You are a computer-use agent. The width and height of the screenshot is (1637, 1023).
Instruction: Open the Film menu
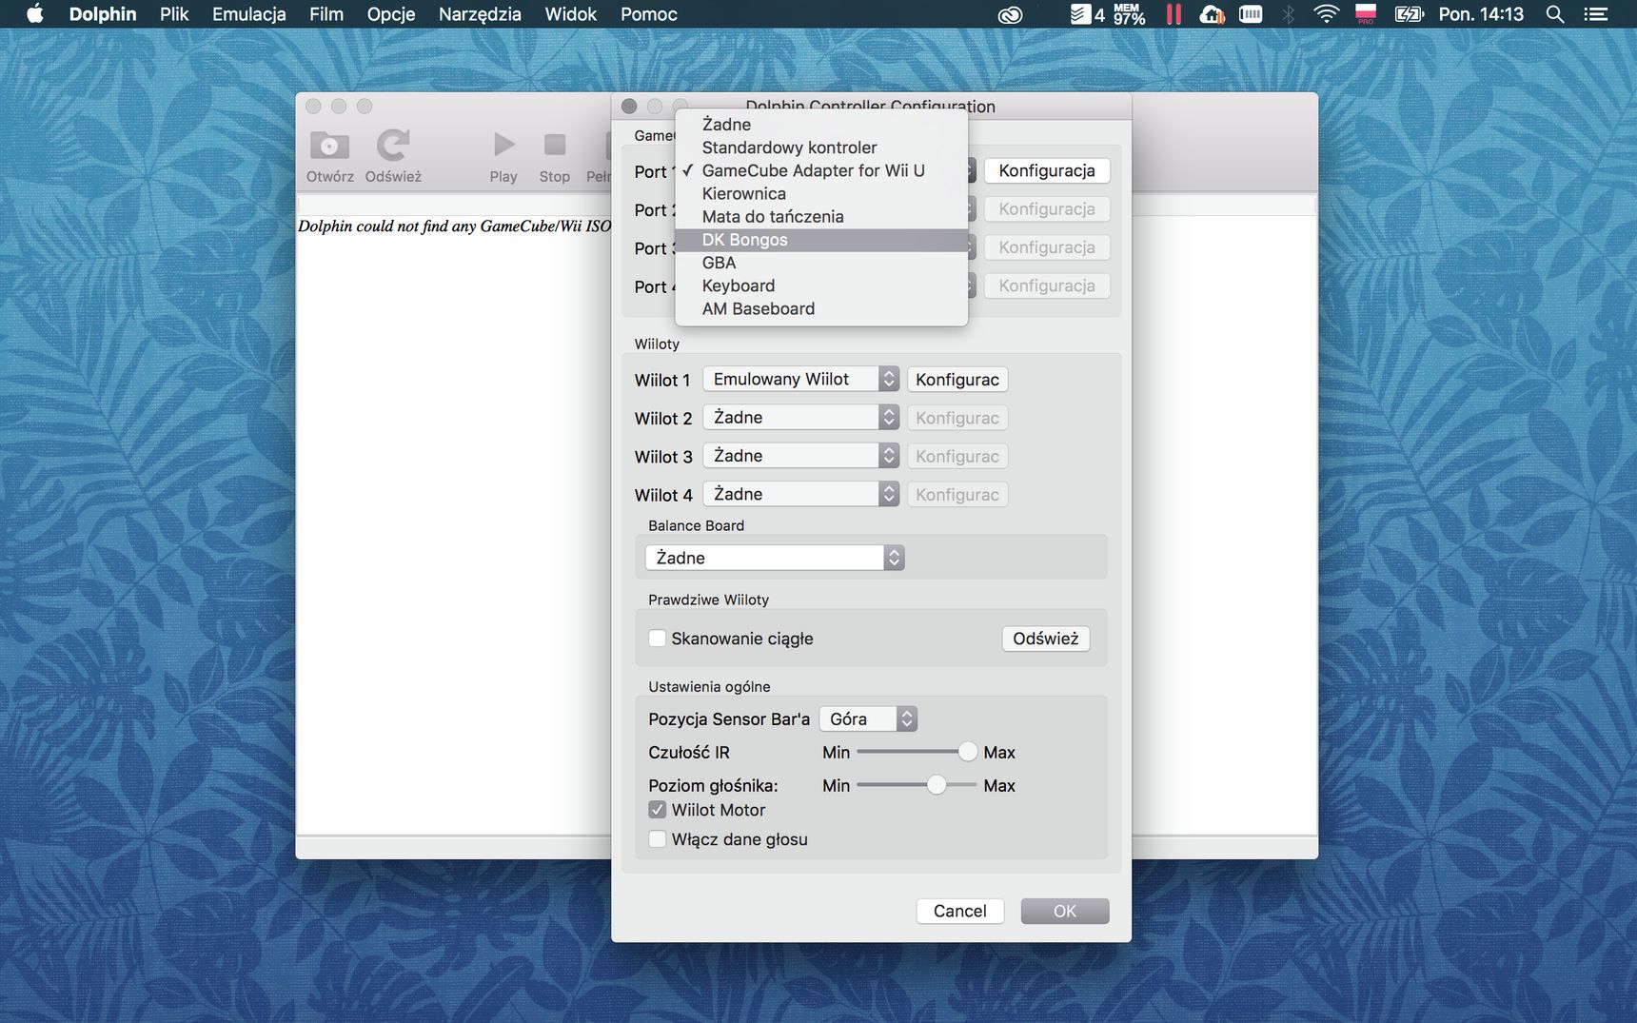pos(326,13)
